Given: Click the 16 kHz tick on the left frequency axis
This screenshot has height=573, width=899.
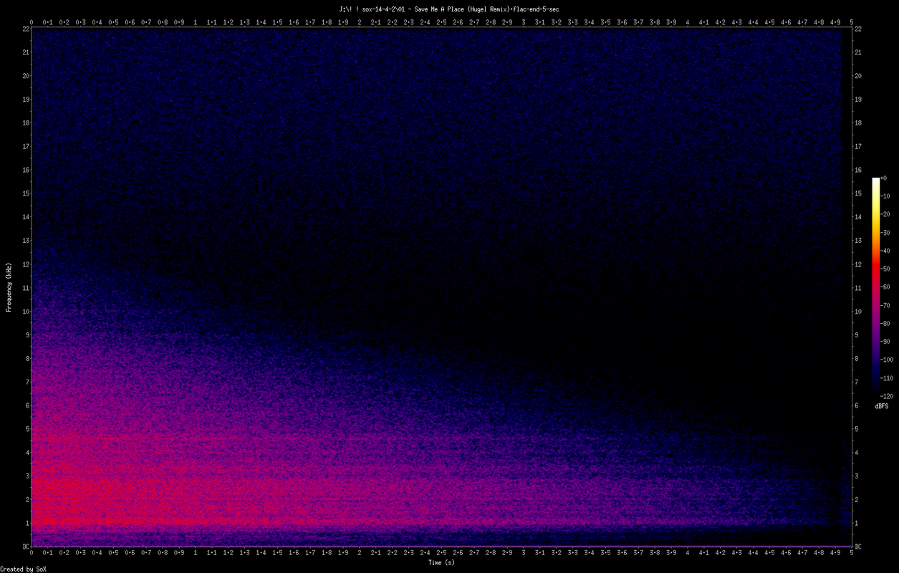Looking at the screenshot, I should coord(24,170).
